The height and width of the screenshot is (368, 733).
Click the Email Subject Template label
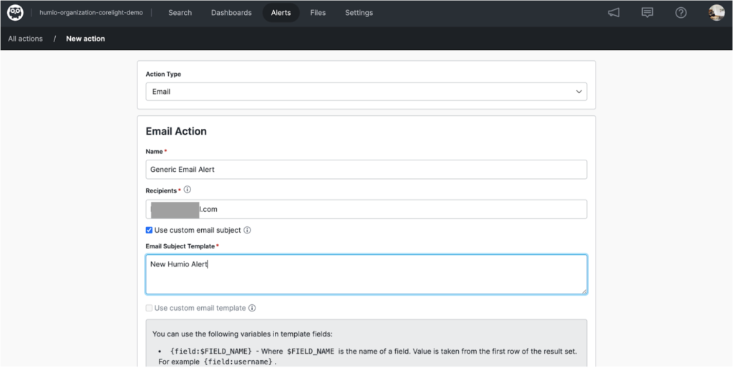tap(180, 246)
